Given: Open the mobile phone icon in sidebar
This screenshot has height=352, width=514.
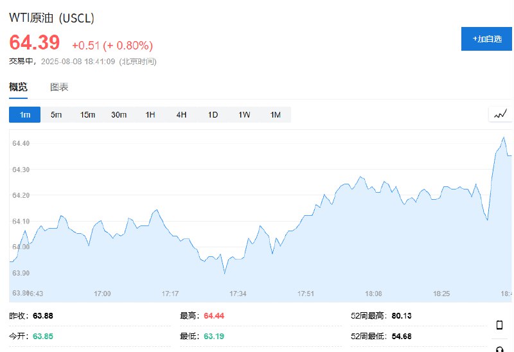Looking at the screenshot, I should pyautogui.click(x=499, y=325).
